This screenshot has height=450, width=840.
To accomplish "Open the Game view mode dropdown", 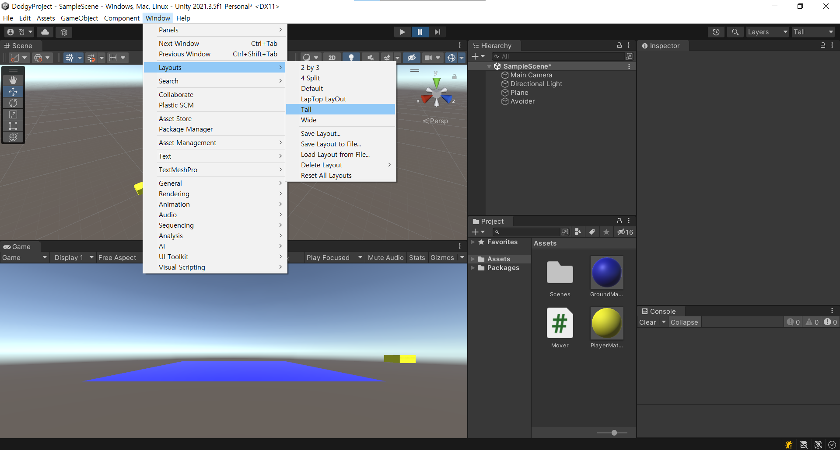I will click(x=24, y=258).
